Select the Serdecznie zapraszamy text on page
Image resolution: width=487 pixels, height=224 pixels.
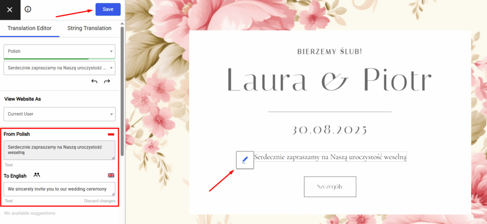330,157
